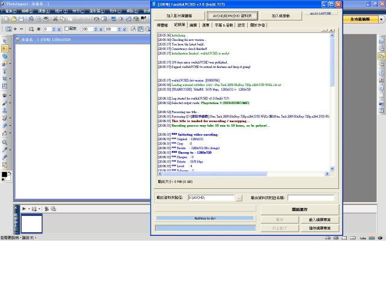This screenshot has height=308, width=386.
Task: Open the Effect (特效) menu in PhotoImpact
Action: tap(78, 11)
